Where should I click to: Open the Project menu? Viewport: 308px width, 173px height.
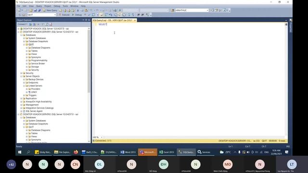48,6
